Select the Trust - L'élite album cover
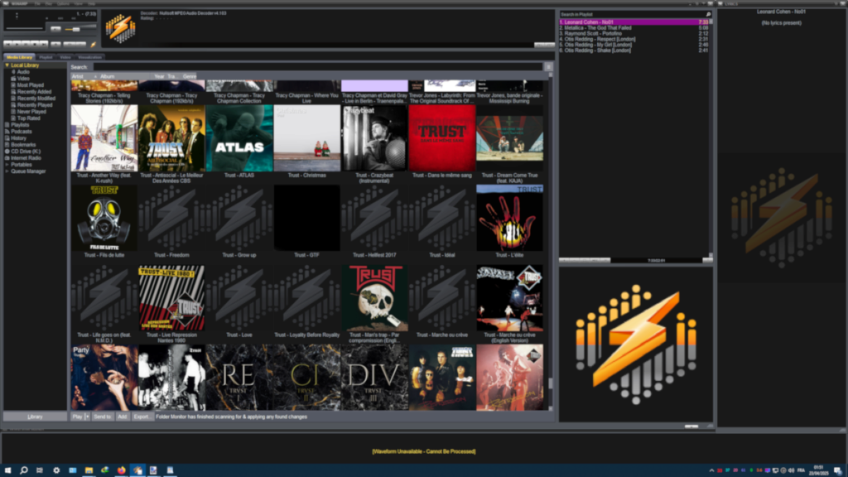This screenshot has height=477, width=848. click(510, 218)
